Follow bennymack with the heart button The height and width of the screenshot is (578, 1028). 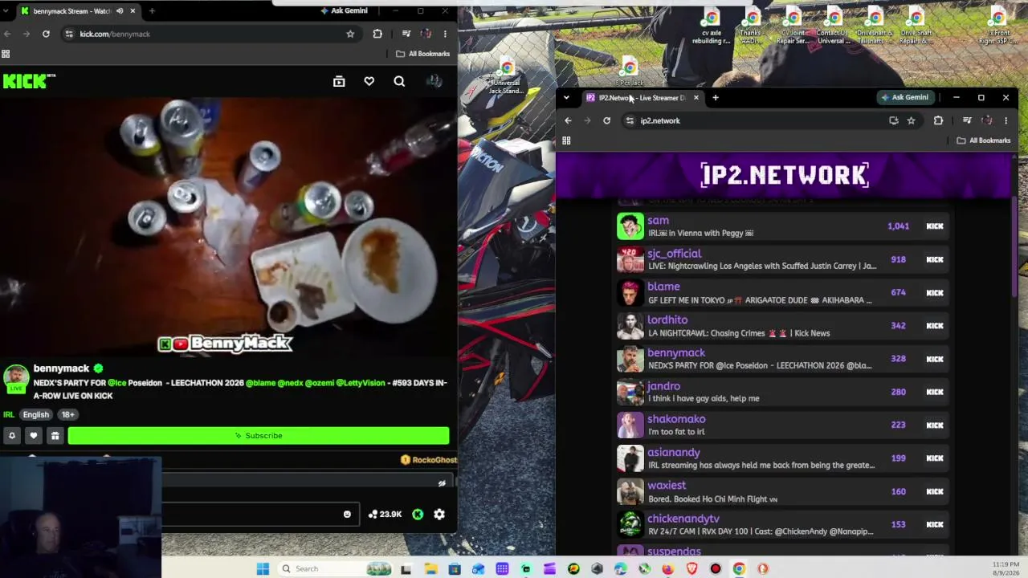(33, 435)
